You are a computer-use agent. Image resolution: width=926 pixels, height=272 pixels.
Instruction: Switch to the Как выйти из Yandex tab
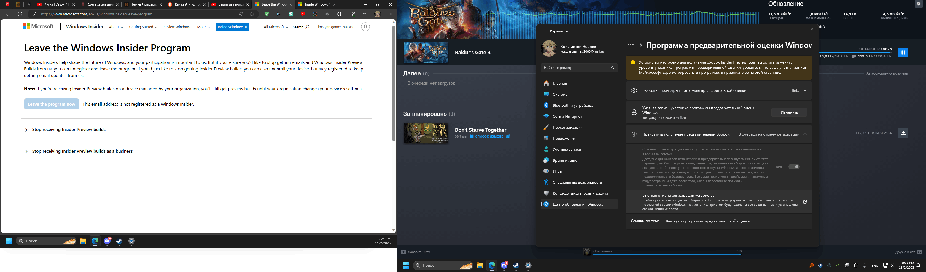click(187, 5)
